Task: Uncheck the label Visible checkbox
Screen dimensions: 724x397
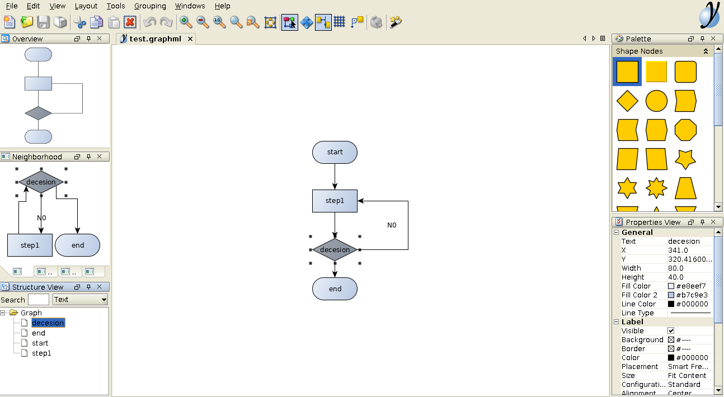Action: 671,330
